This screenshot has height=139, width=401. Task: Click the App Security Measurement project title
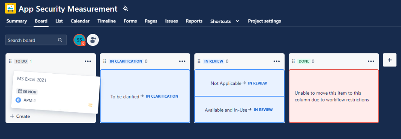[x=68, y=9]
